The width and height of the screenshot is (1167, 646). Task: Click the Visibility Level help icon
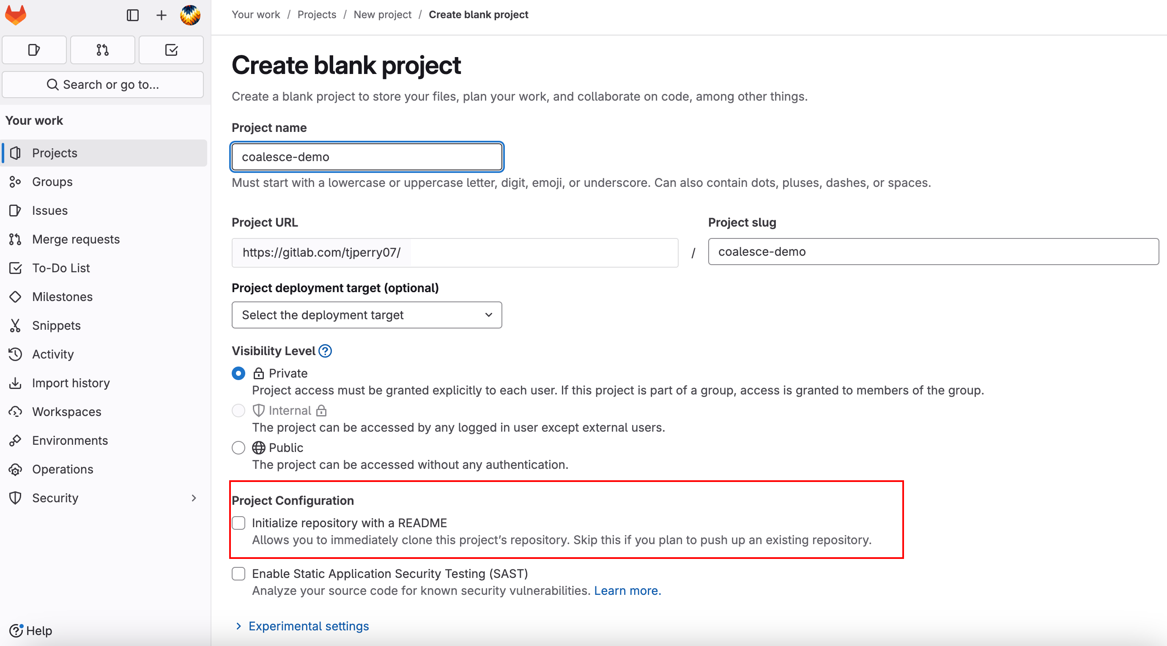pyautogui.click(x=325, y=350)
